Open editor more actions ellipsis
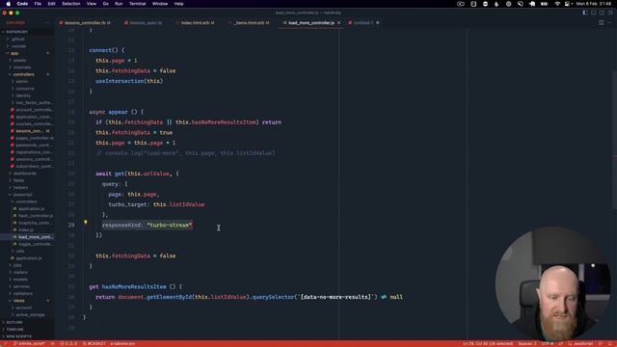Image resolution: width=617 pixels, height=347 pixels. tap(610, 23)
